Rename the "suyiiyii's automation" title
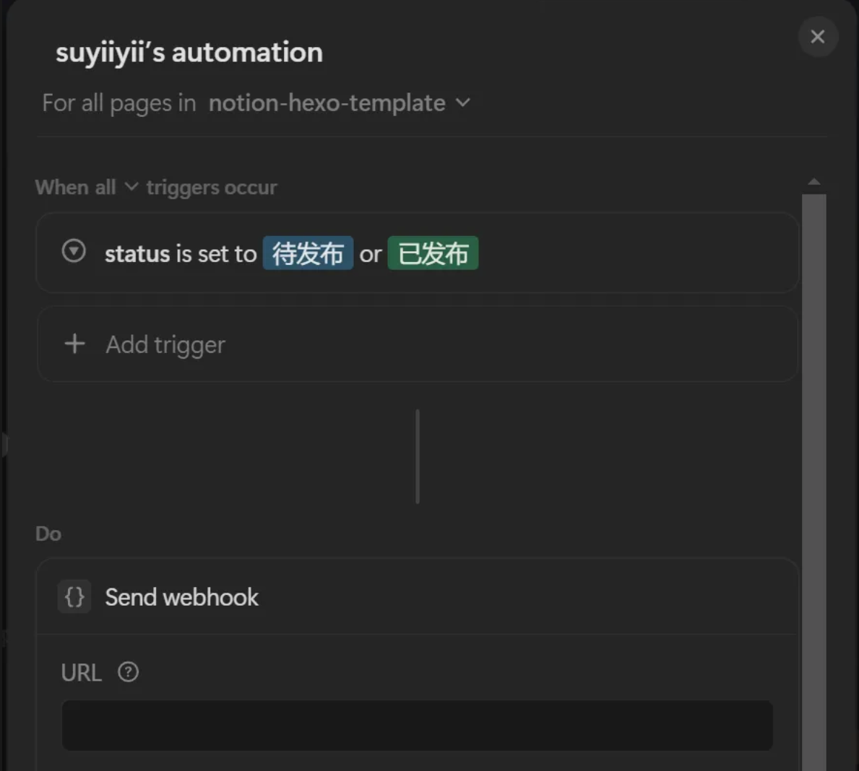859x771 pixels. [189, 53]
